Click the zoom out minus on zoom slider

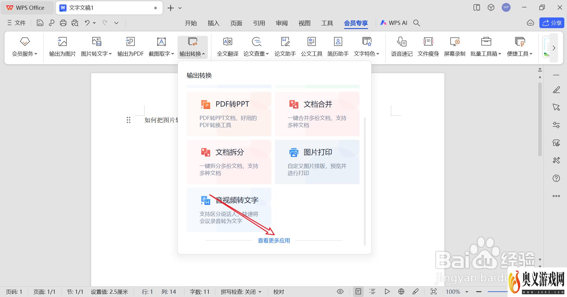(479, 292)
